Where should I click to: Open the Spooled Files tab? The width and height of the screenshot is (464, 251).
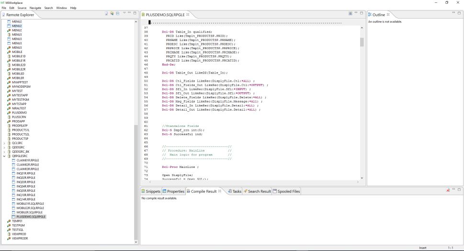(x=286, y=191)
